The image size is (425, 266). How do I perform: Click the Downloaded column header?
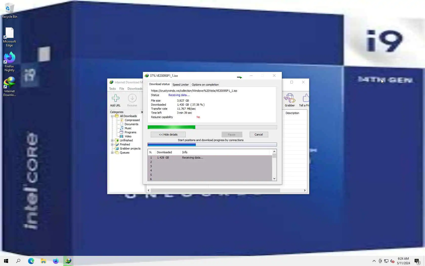[168, 152]
